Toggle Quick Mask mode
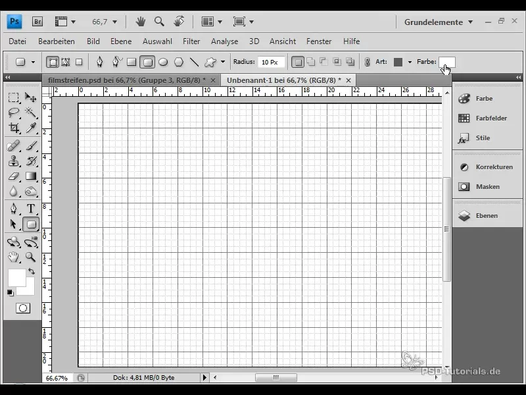526x395 pixels. pyautogui.click(x=23, y=308)
